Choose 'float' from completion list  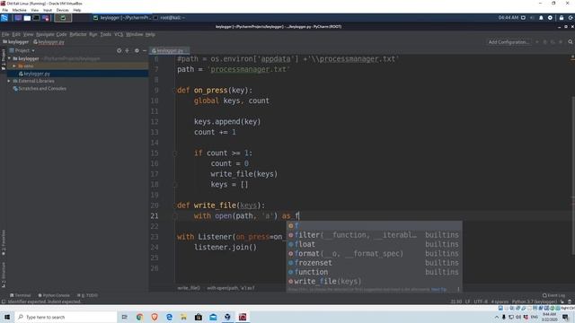[374, 244]
